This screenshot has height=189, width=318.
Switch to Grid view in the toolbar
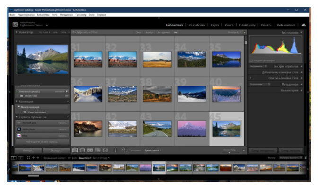click(x=75, y=150)
